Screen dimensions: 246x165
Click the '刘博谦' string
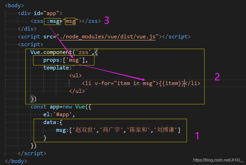point(166,130)
